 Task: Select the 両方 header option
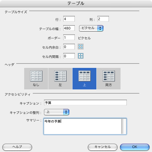109,78
